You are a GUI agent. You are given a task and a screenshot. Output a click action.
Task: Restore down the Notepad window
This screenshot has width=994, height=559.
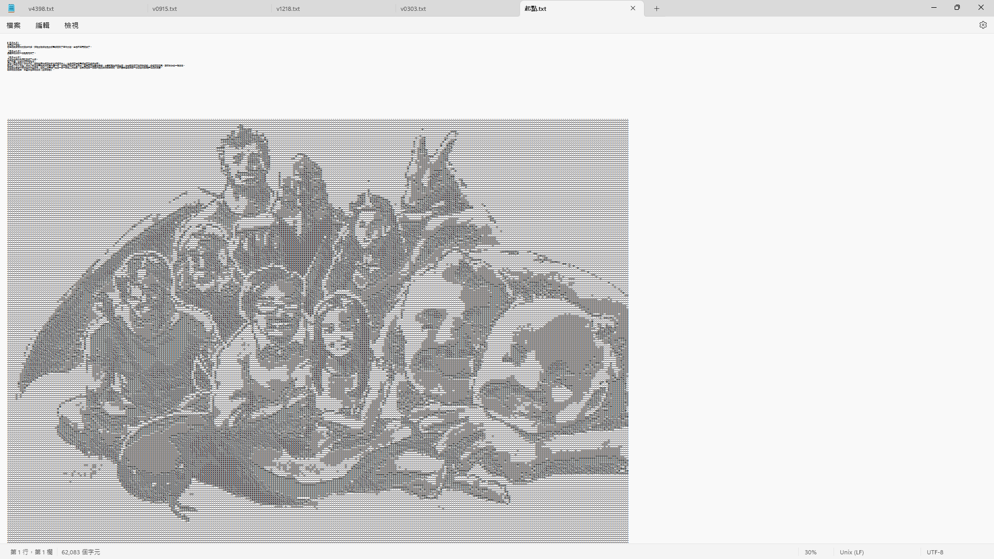click(957, 8)
